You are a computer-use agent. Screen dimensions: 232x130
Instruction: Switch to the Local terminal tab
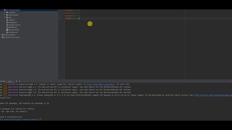click(10, 81)
